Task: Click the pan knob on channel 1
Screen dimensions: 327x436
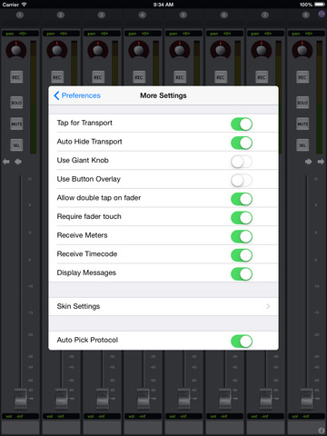Action: [16, 50]
